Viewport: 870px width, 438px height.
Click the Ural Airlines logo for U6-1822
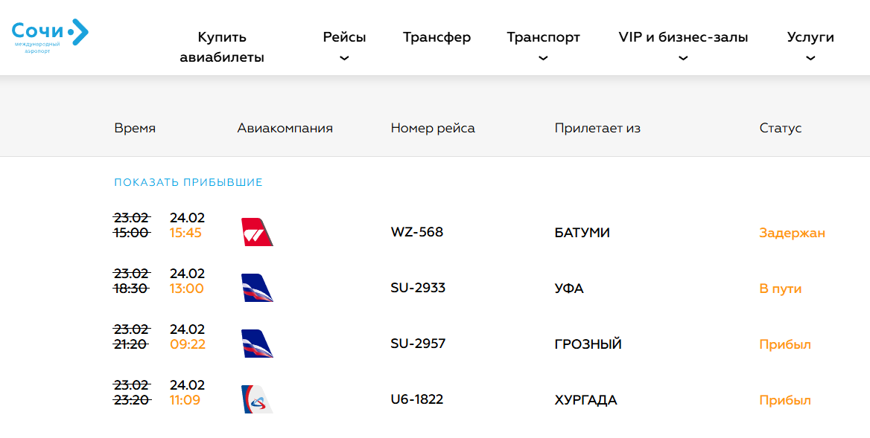[x=257, y=400]
